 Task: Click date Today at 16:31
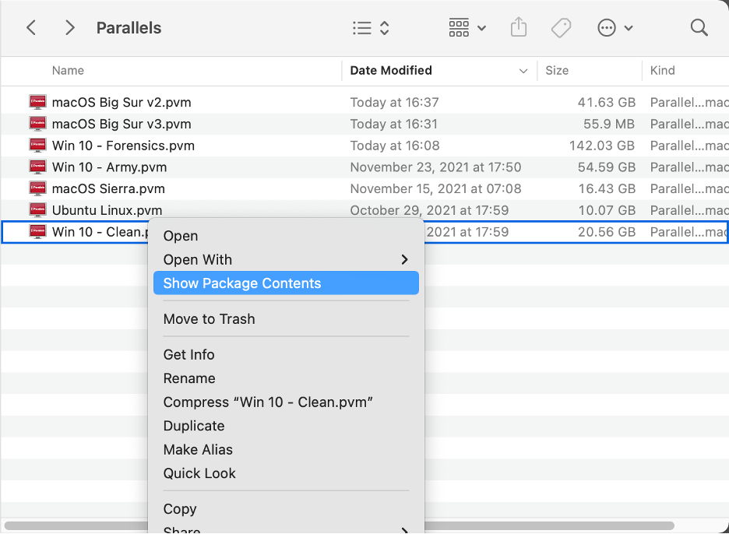click(x=394, y=124)
